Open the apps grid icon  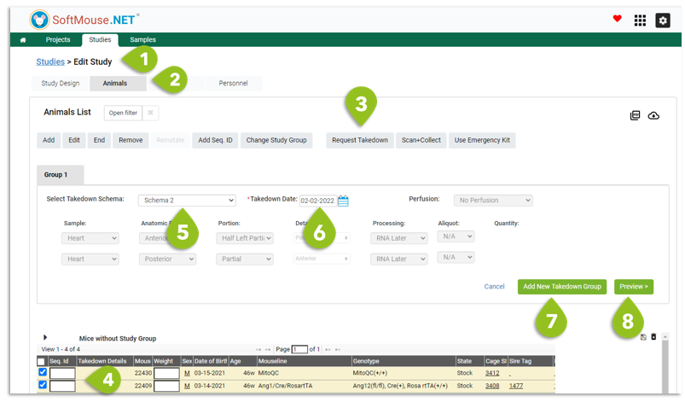(640, 20)
